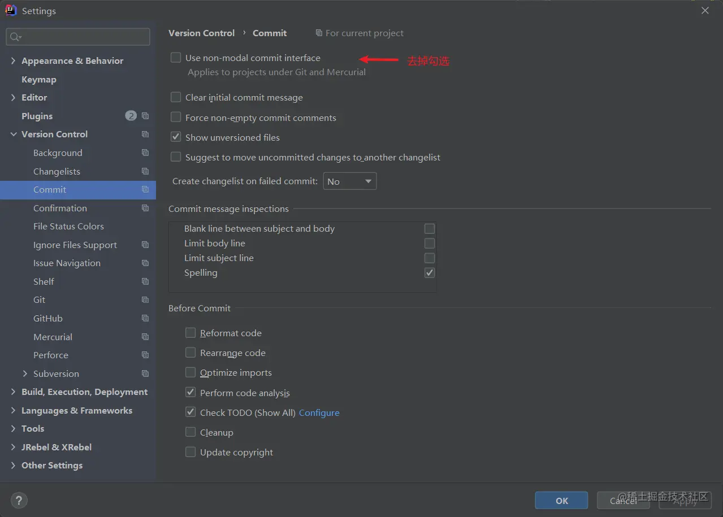Enable Blank line between subject and body inspection
Image resolution: width=723 pixels, height=517 pixels.
coord(430,228)
